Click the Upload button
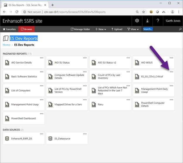Screen dimensions: 183x163 (x=116, y=29)
